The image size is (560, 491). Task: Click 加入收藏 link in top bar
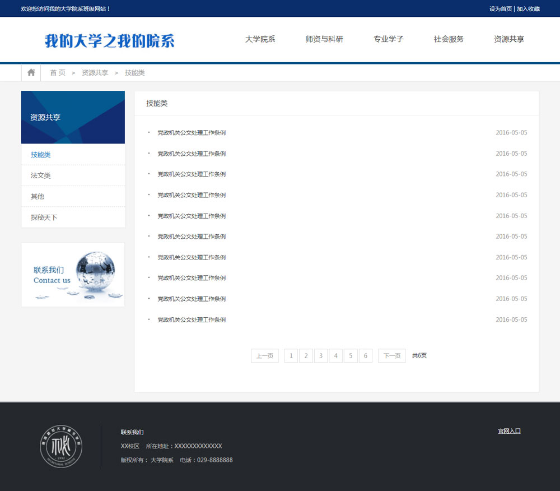tap(528, 8)
